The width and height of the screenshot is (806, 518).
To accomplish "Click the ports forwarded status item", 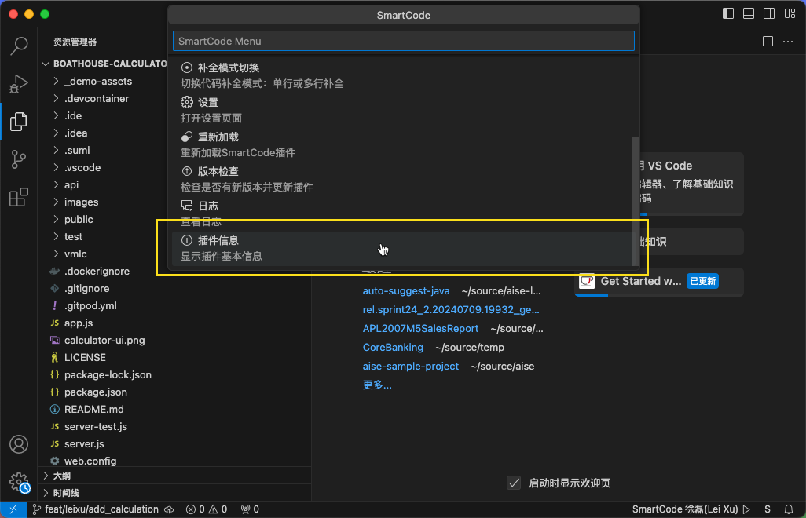I will click(x=251, y=509).
